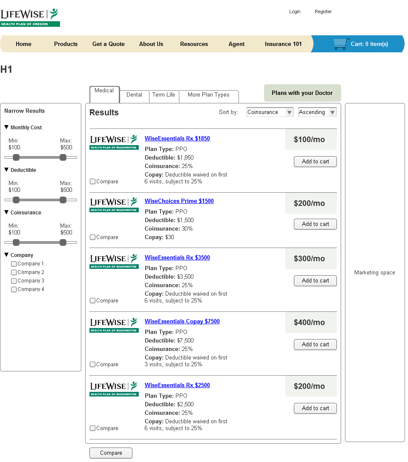Collapse the Monthly Cost filter triangle
This screenshot has height=462, width=408.
[x=6, y=127]
